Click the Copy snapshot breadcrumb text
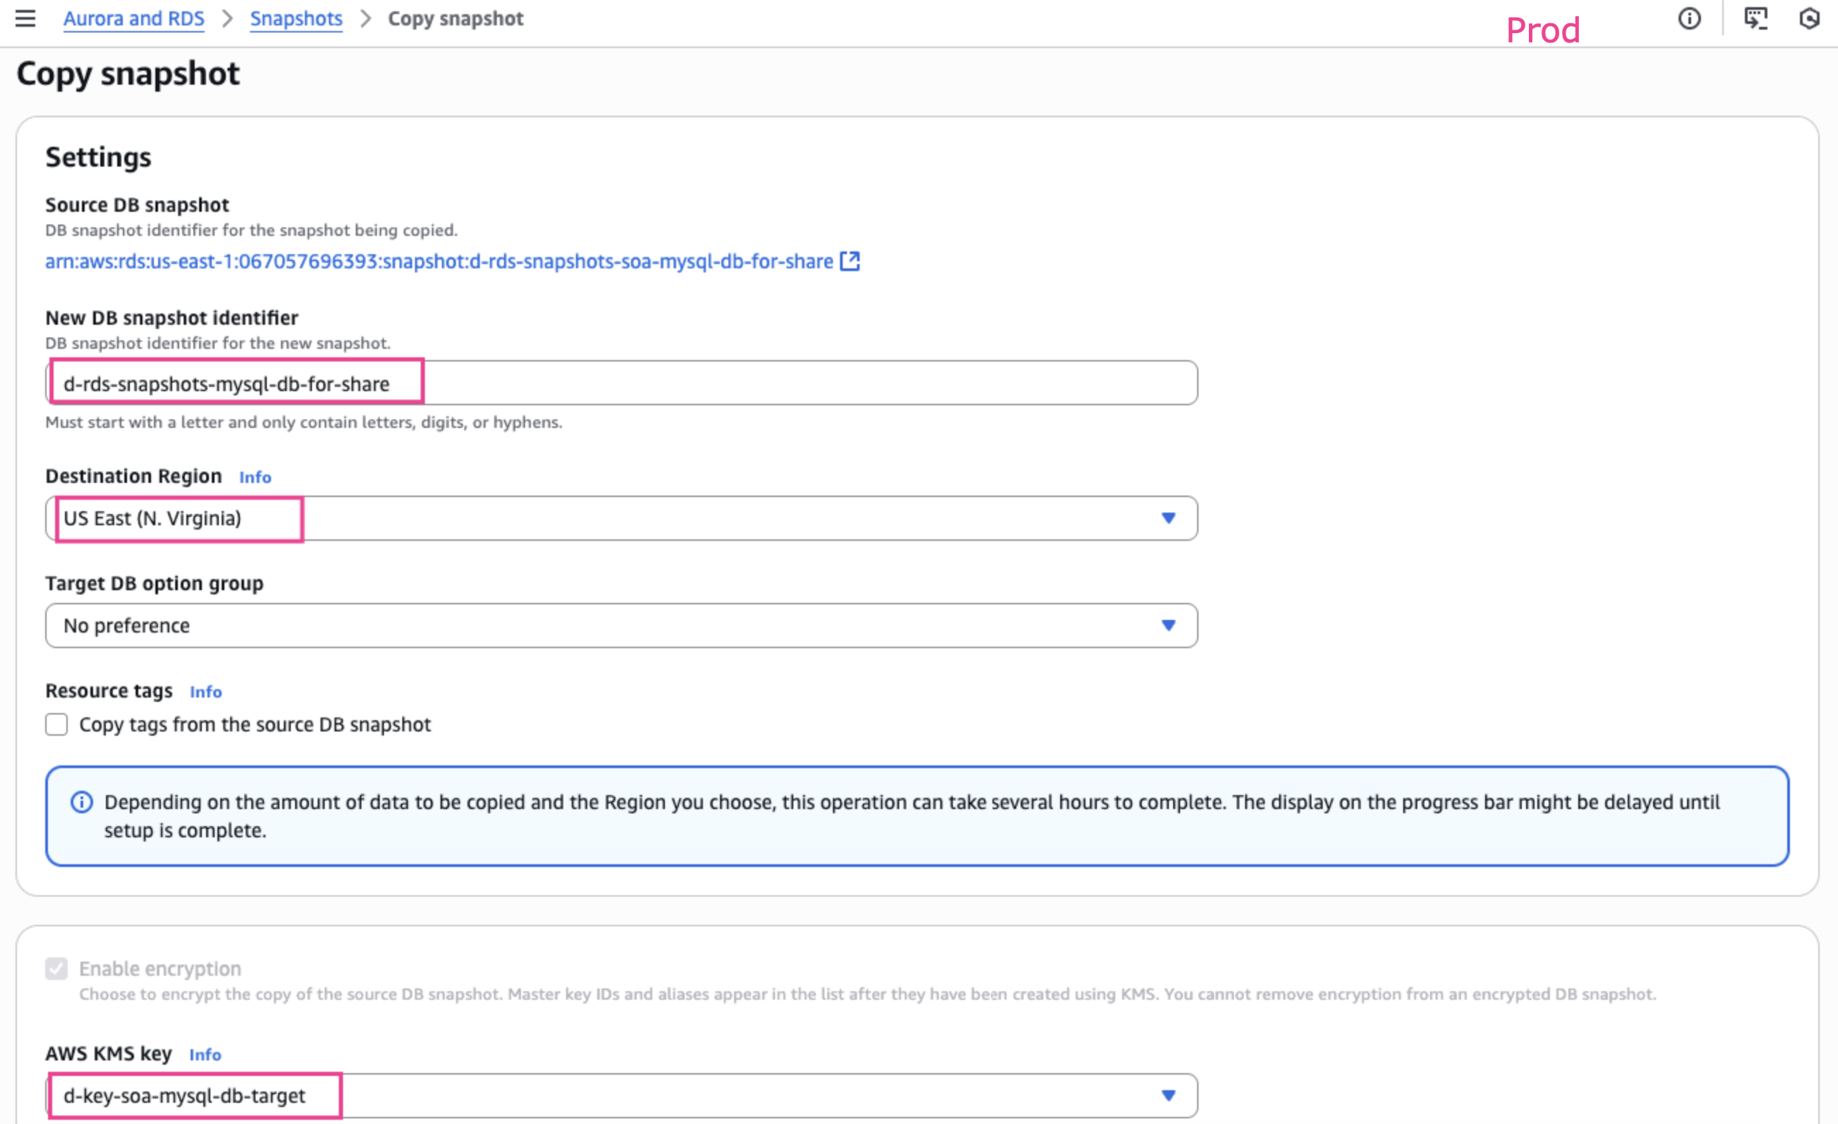This screenshot has width=1838, height=1124. point(455,18)
